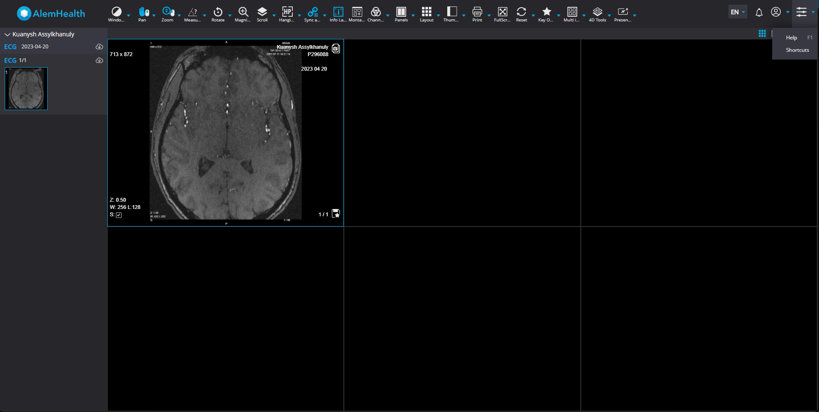Screen dimensions: 819x412
Task: Start Presentation mode
Action: coord(623,14)
